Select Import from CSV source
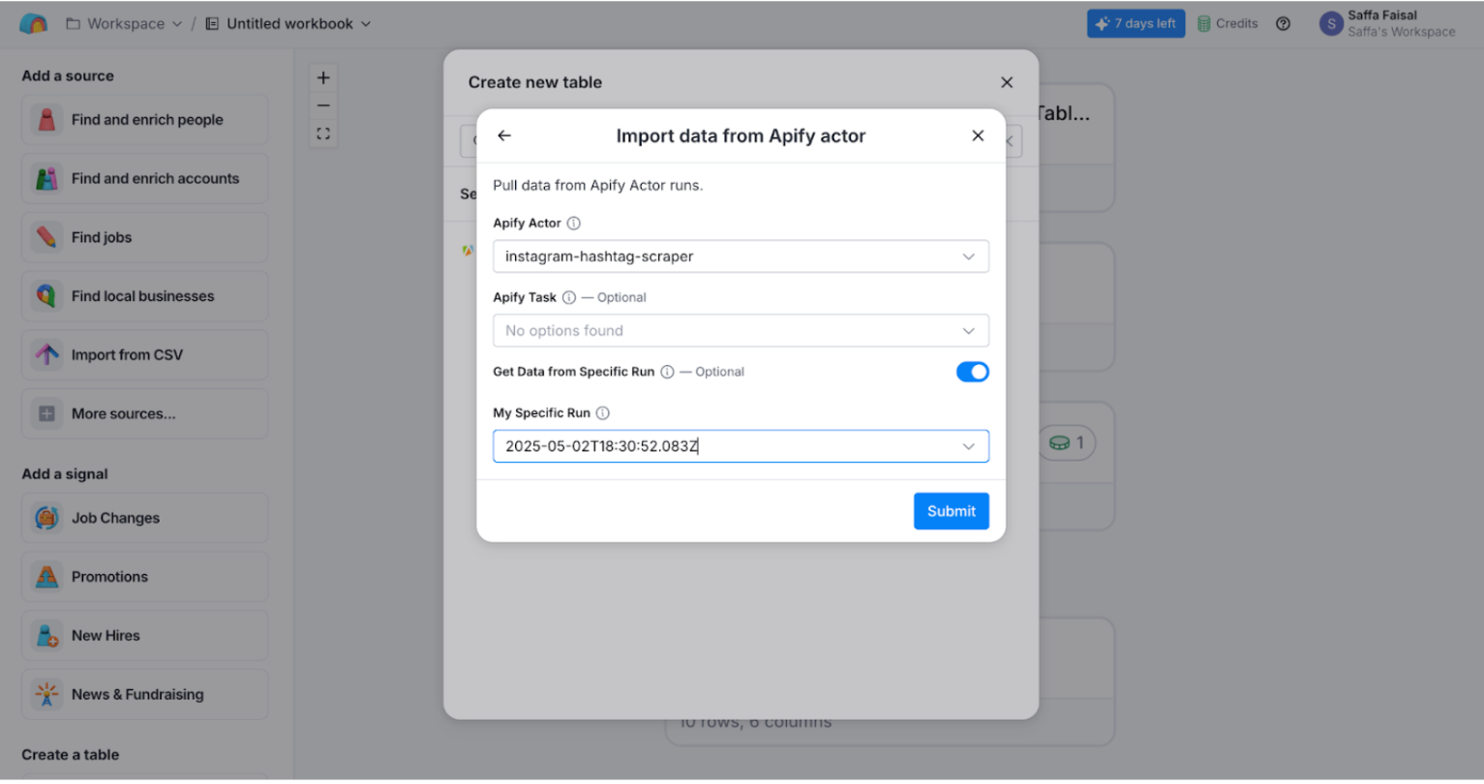This screenshot has width=1484, height=784. point(145,355)
